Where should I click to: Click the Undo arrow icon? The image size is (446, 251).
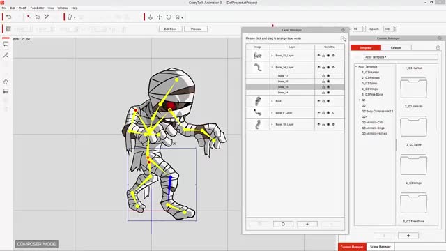point(9,17)
